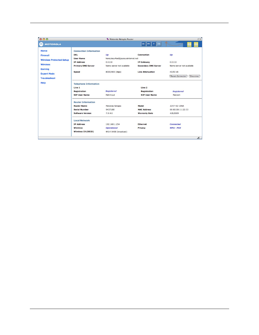Click the 'Telephone Information' heading
The height and width of the screenshot is (335, 259).
point(86,84)
